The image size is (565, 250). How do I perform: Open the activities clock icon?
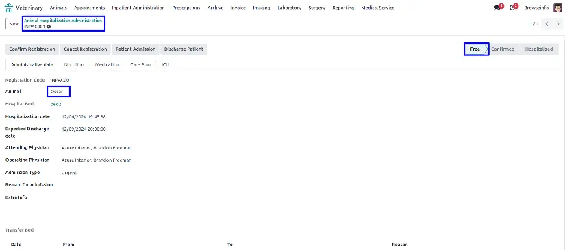513,8
